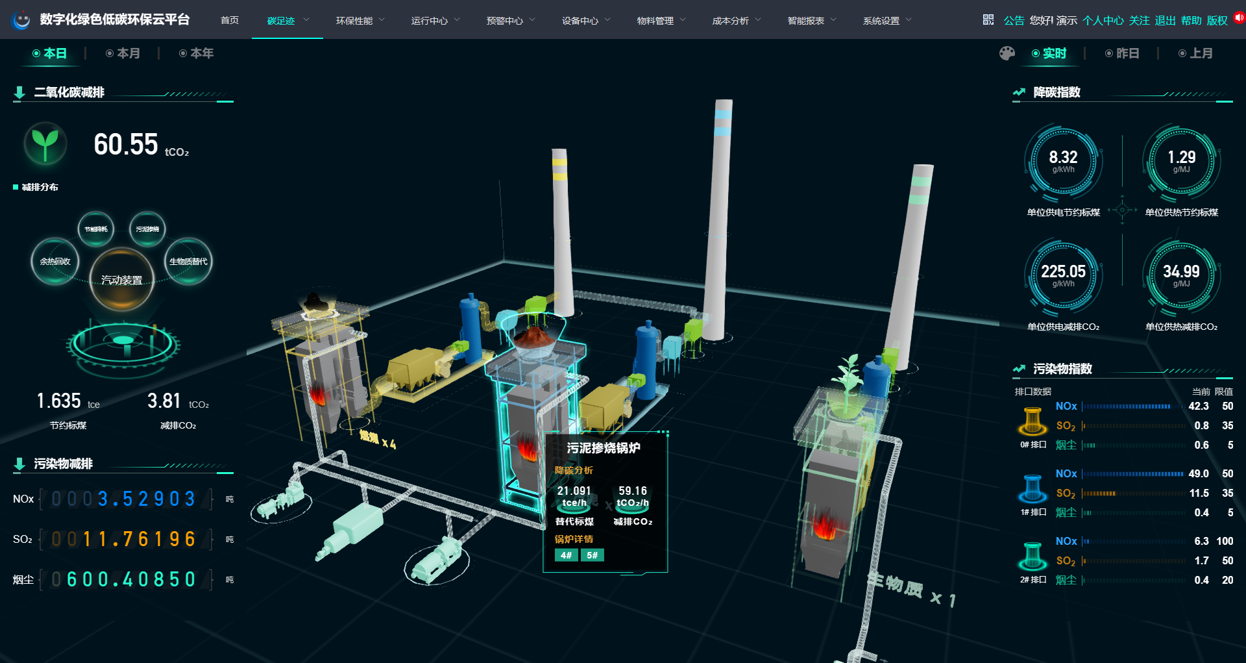The height and width of the screenshot is (663, 1246).
Task: Click the green sprout CO2 reduction icon
Action: click(x=45, y=144)
